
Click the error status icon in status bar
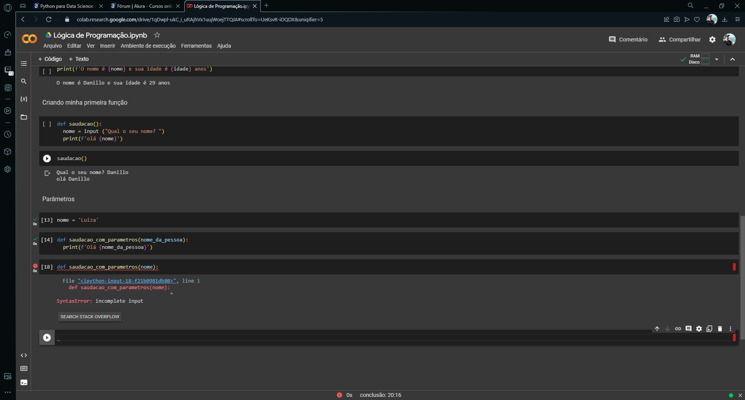point(340,395)
